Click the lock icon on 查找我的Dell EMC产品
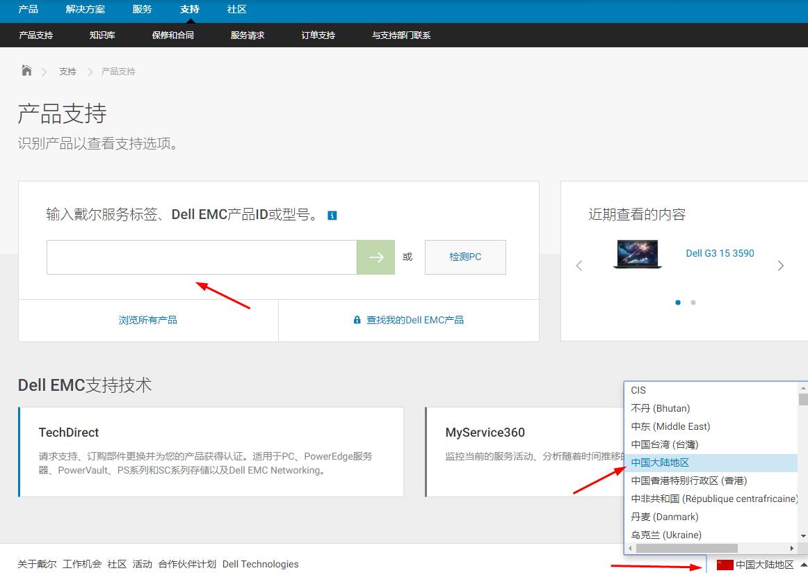Screen dimensions: 808x573 pyautogui.click(x=356, y=319)
